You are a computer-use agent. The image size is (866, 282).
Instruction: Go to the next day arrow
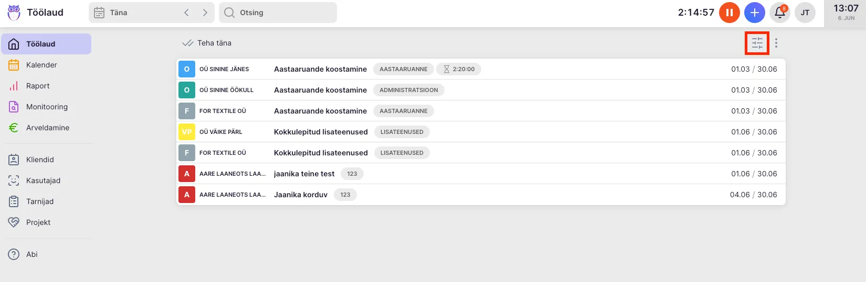click(x=205, y=13)
